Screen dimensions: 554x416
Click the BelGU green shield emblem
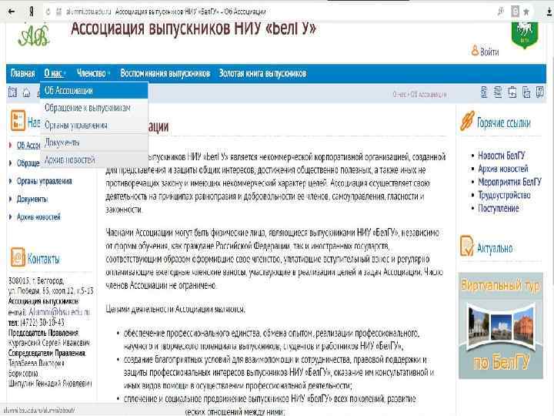pyautogui.click(x=525, y=35)
